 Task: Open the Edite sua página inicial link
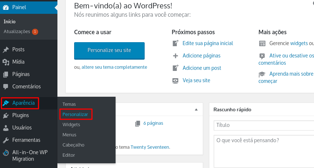tap(208, 43)
